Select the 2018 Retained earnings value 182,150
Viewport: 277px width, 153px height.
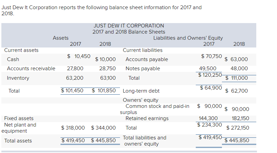pyautogui.click(x=239, y=118)
